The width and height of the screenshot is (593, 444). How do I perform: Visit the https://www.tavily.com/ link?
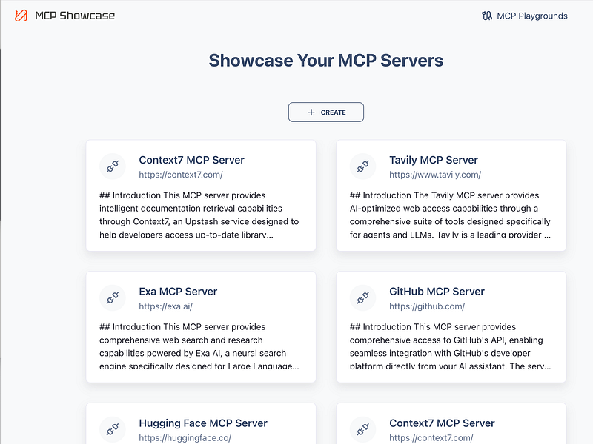pyautogui.click(x=435, y=175)
